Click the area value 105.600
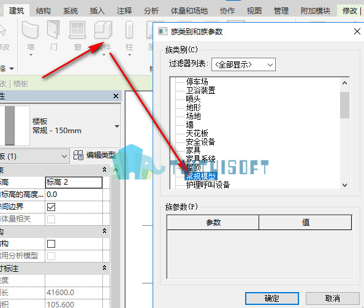The height and width of the screenshot is (308, 364). pos(74,304)
